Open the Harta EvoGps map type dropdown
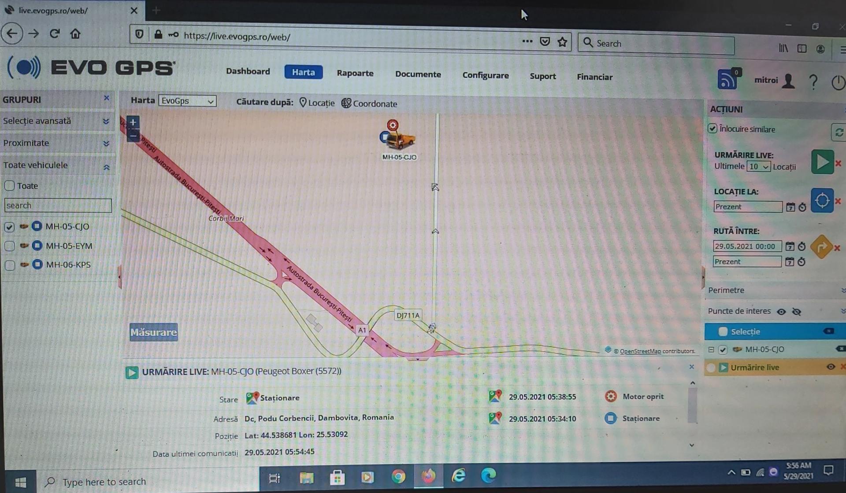Viewport: 846px width, 493px height. (188, 101)
